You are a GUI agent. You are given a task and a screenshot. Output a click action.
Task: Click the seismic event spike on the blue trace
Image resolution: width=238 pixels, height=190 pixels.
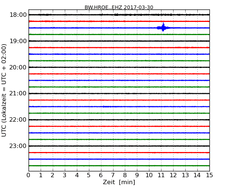[163, 27]
